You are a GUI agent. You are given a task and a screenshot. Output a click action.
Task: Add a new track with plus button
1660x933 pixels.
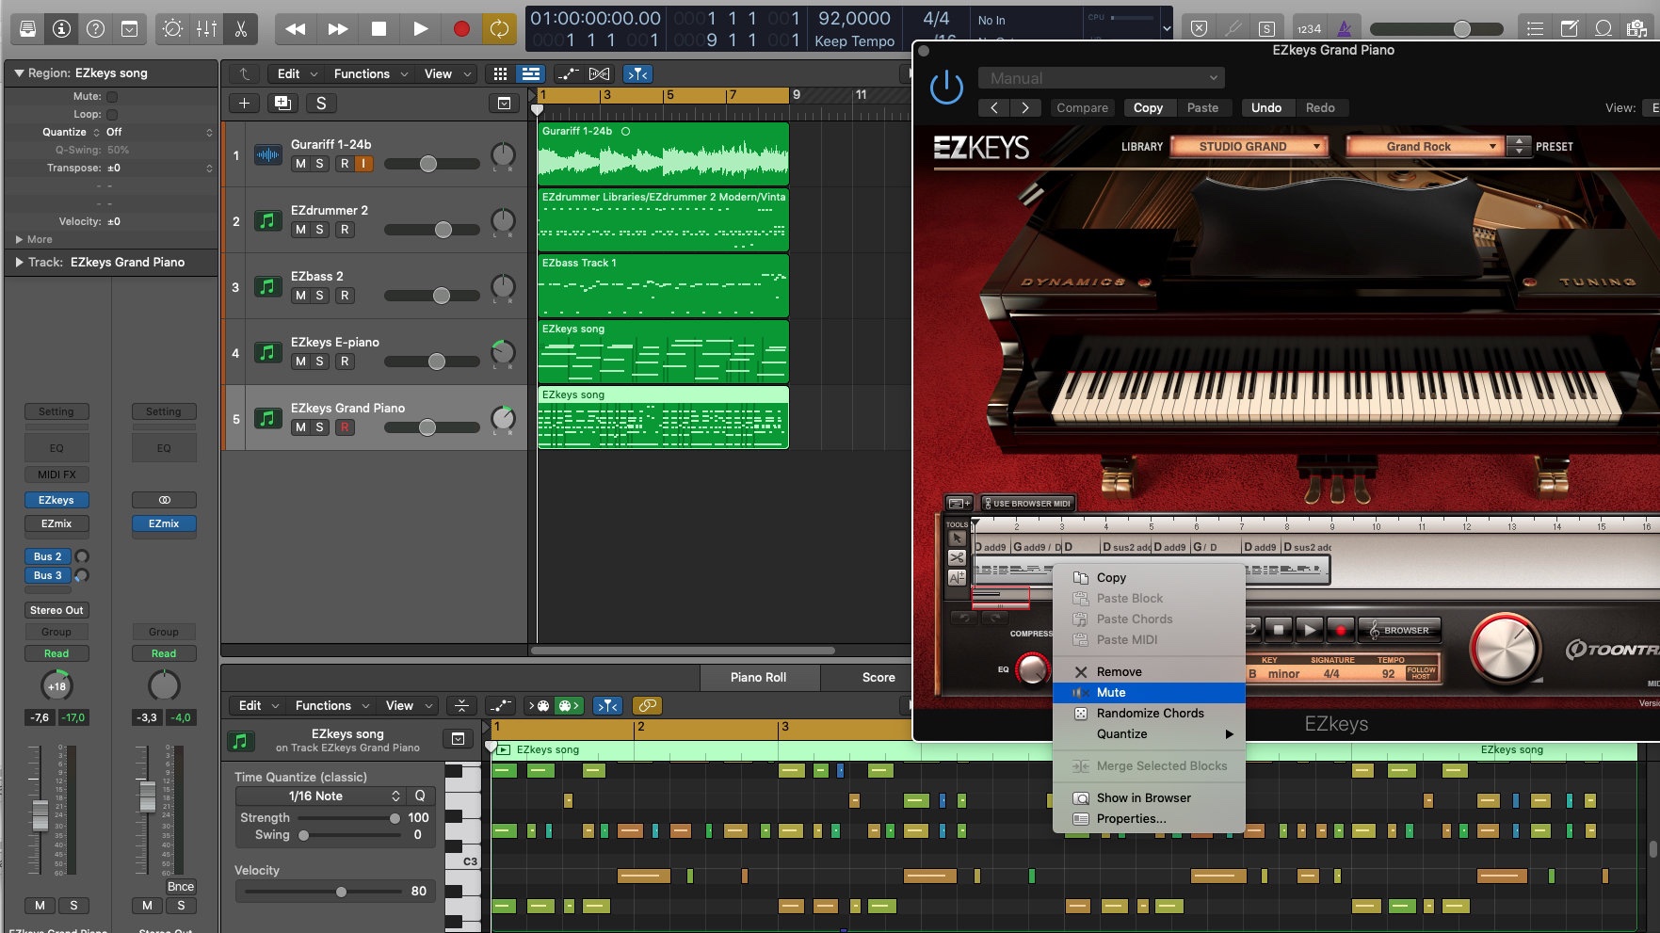pyautogui.click(x=244, y=104)
